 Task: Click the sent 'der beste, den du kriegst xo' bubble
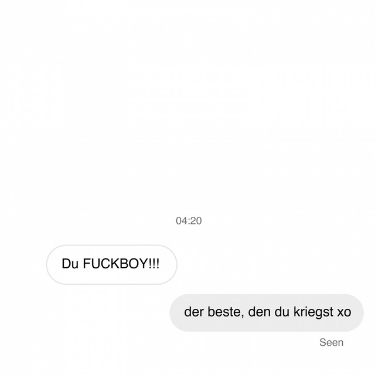(267, 313)
